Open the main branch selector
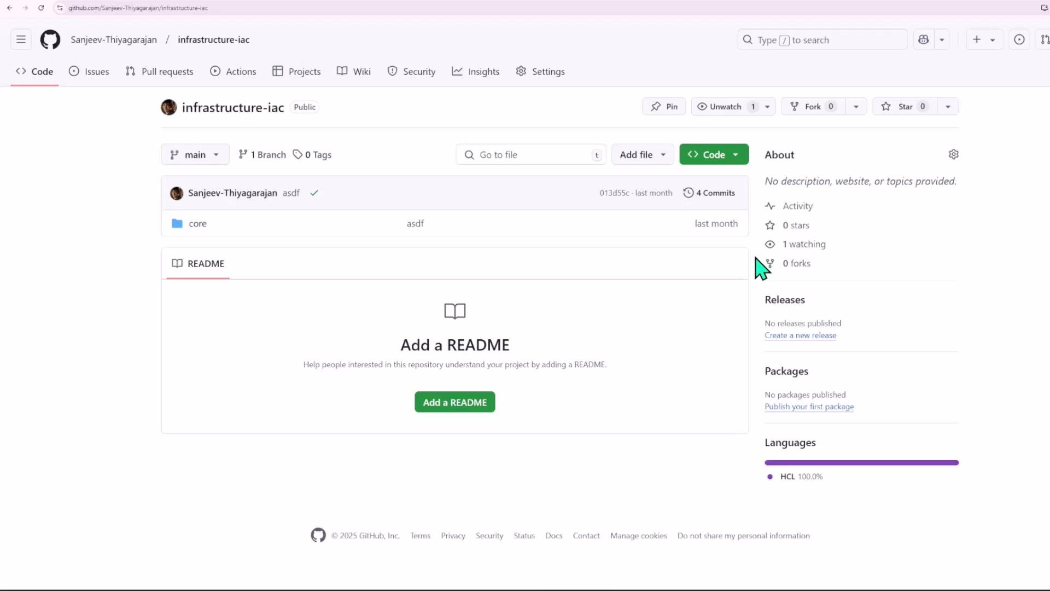 click(x=195, y=155)
